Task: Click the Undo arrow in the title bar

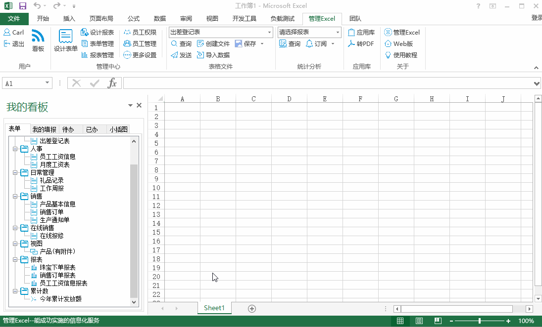Action: pyautogui.click(x=37, y=6)
